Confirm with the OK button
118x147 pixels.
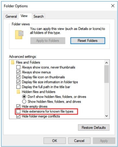pyautogui.click(x=55, y=141)
